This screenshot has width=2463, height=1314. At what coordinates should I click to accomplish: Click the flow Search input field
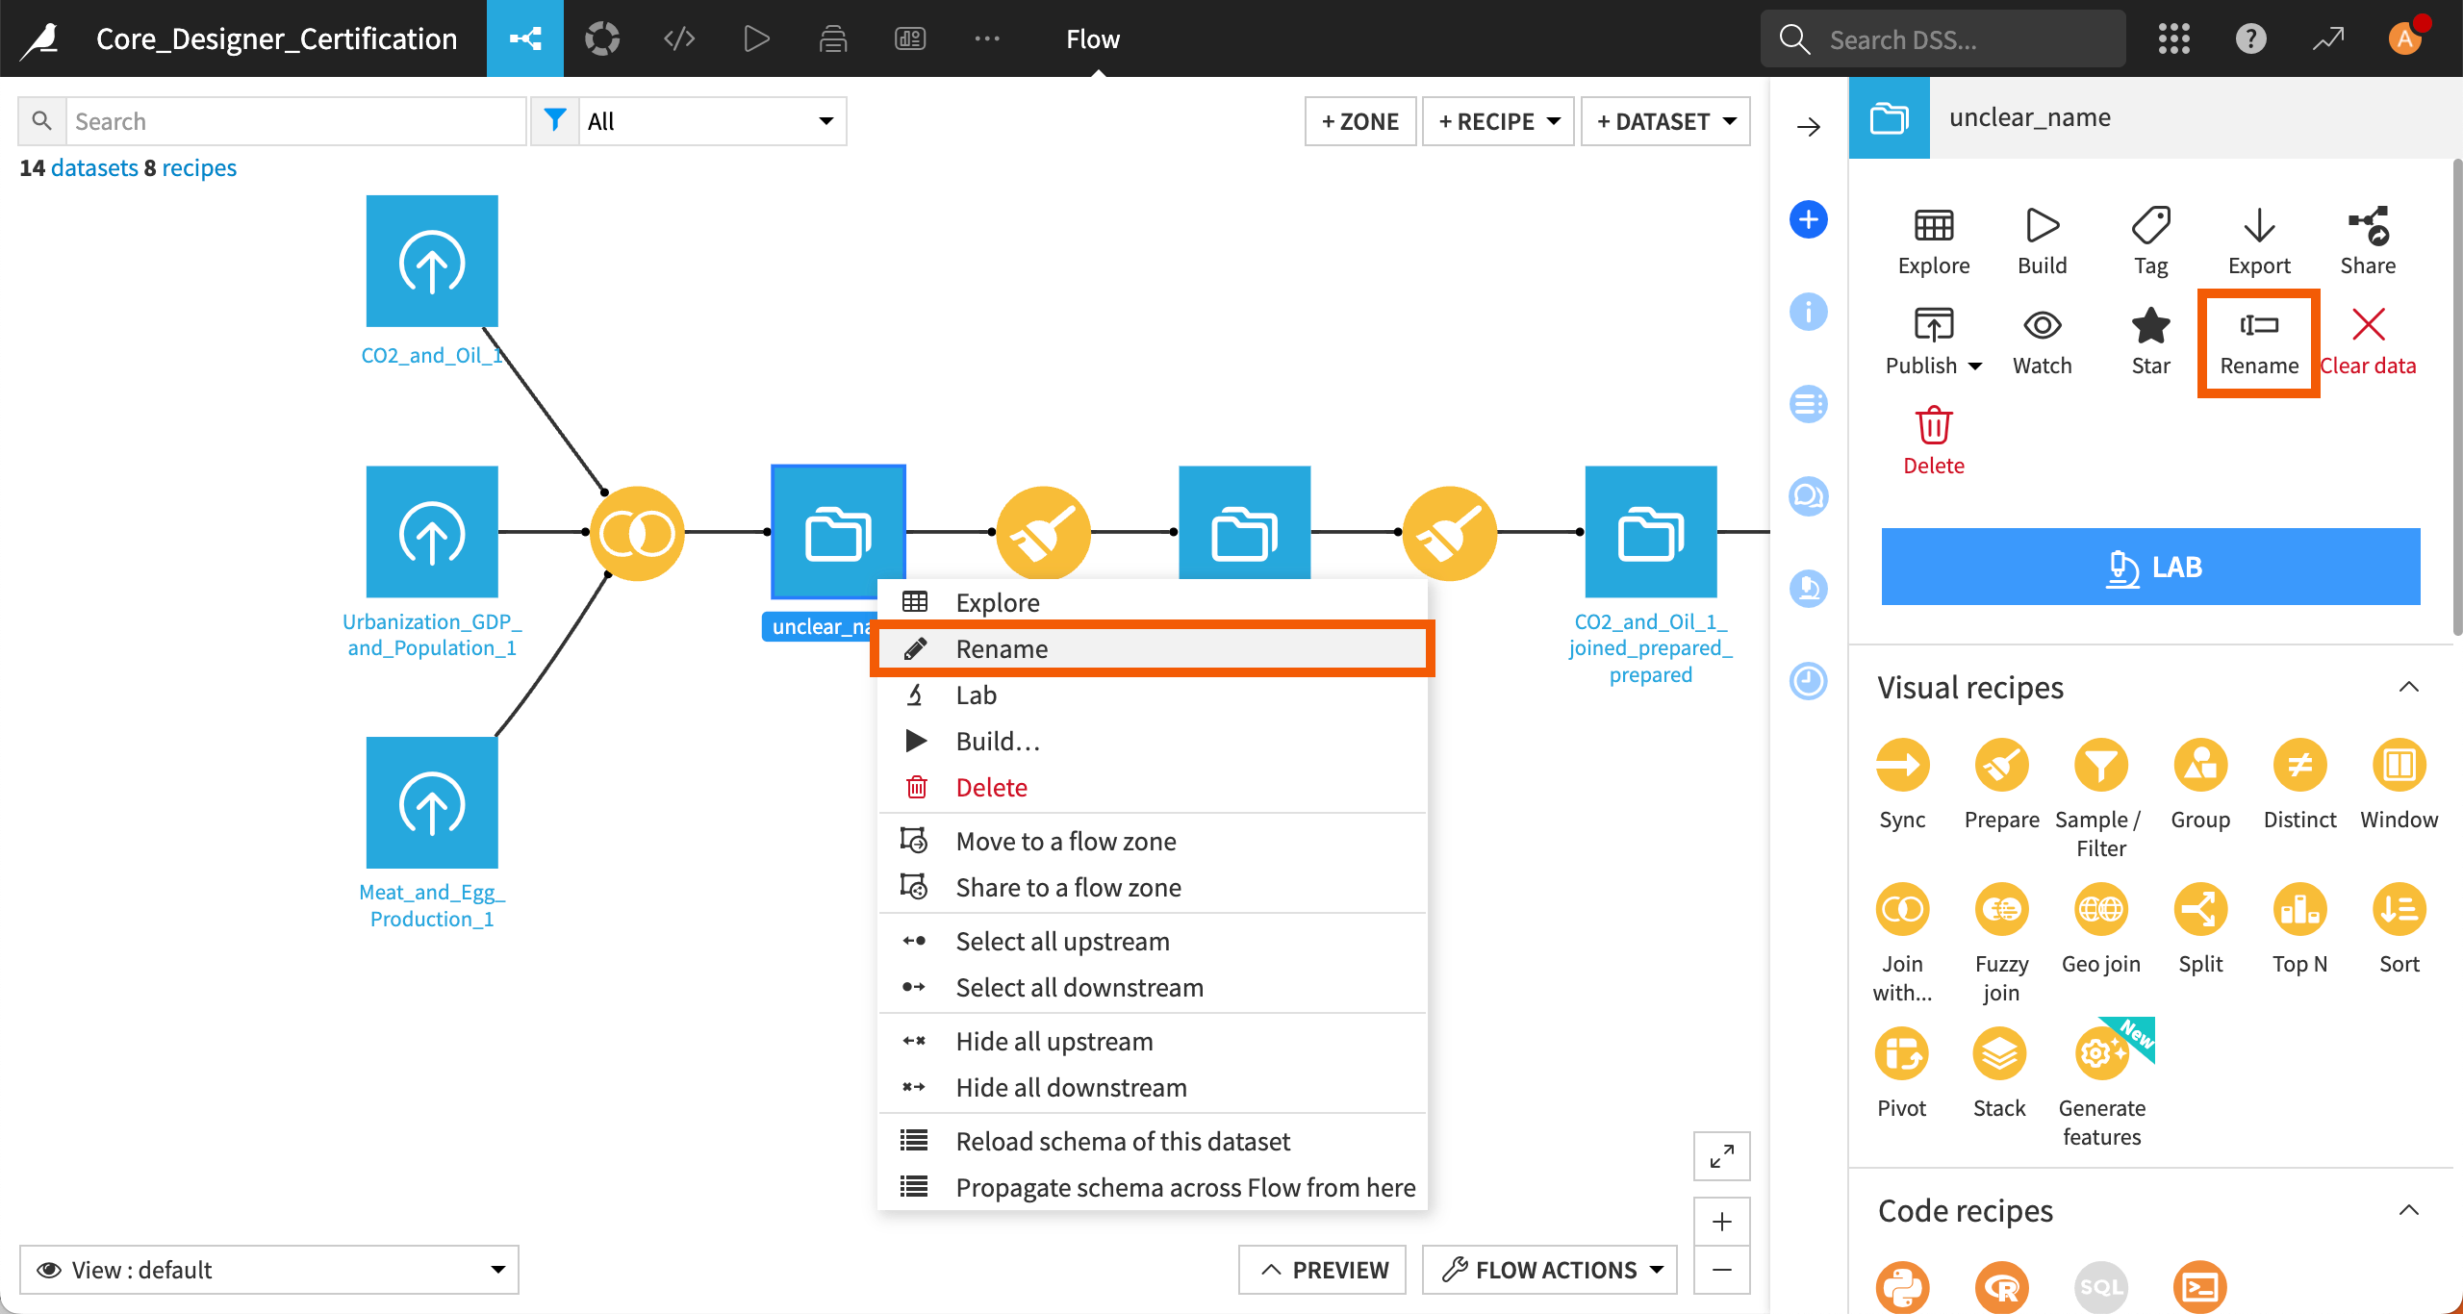pos(294,121)
